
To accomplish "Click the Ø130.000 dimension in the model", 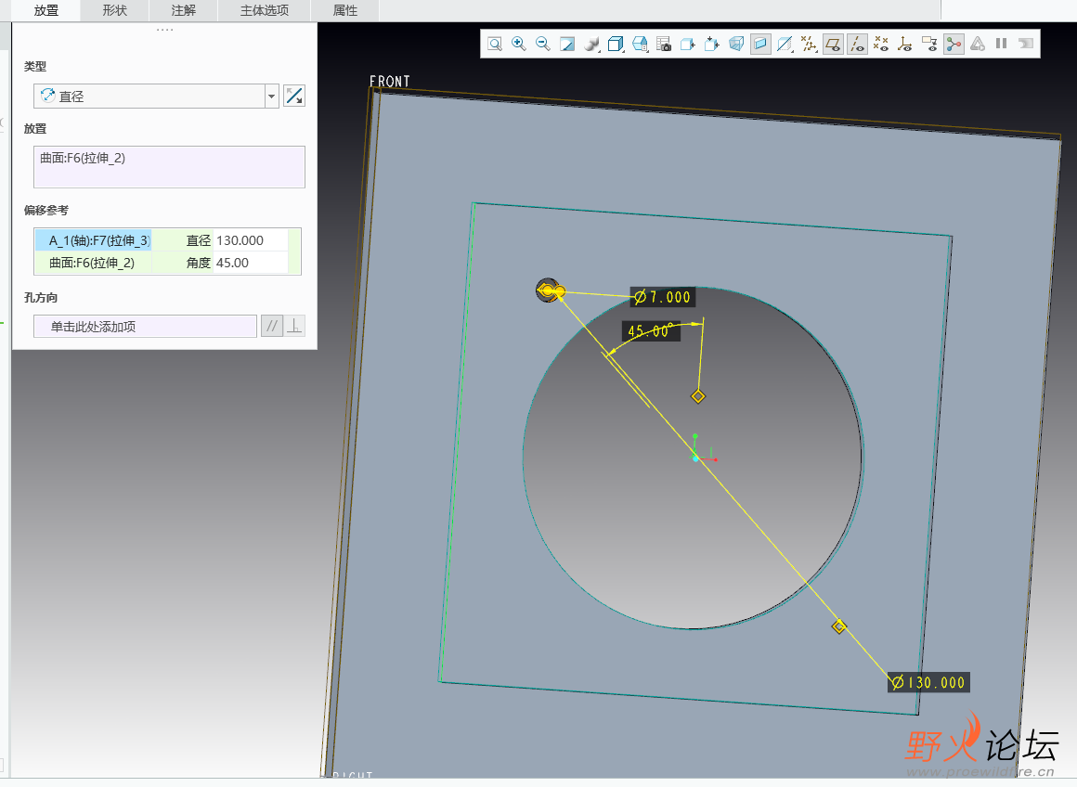I will pyautogui.click(x=928, y=682).
